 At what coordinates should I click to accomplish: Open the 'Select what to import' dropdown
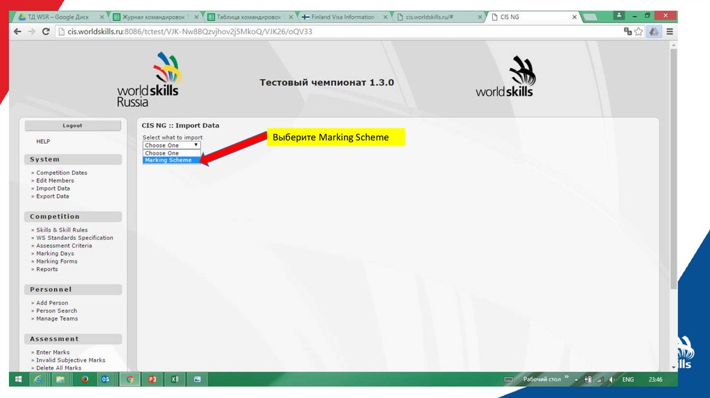tap(172, 146)
